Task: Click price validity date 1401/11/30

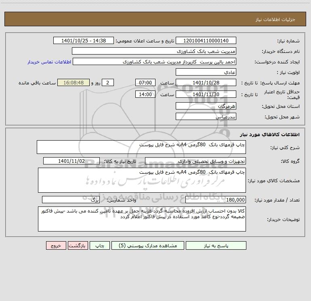Action: pyautogui.click(x=206, y=94)
